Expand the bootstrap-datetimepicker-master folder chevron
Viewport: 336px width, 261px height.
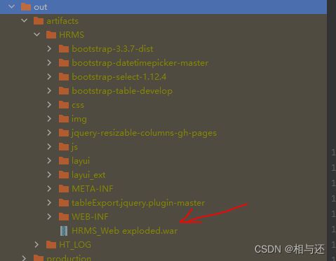tap(49, 63)
